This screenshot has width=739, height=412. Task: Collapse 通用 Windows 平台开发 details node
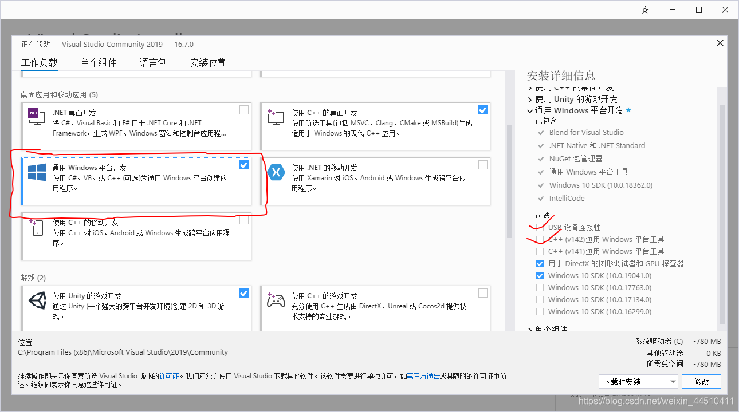point(530,110)
